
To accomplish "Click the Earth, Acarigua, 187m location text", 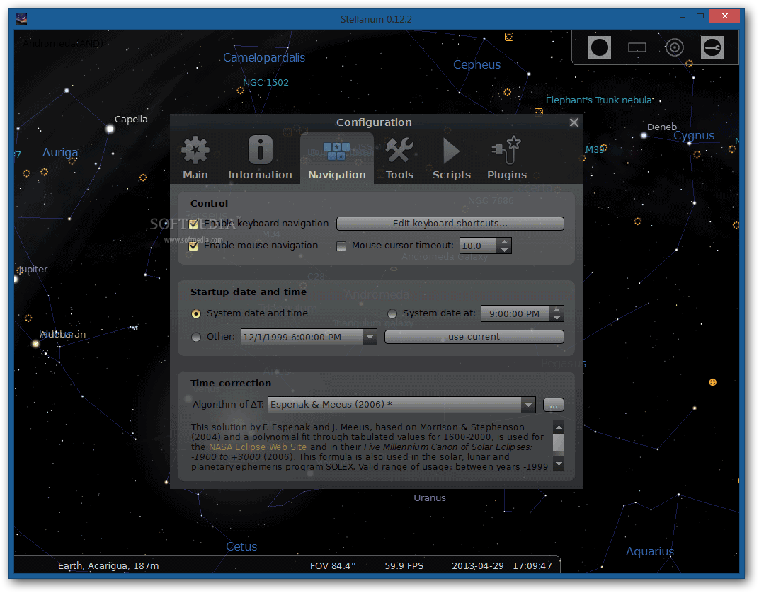I will (x=108, y=566).
